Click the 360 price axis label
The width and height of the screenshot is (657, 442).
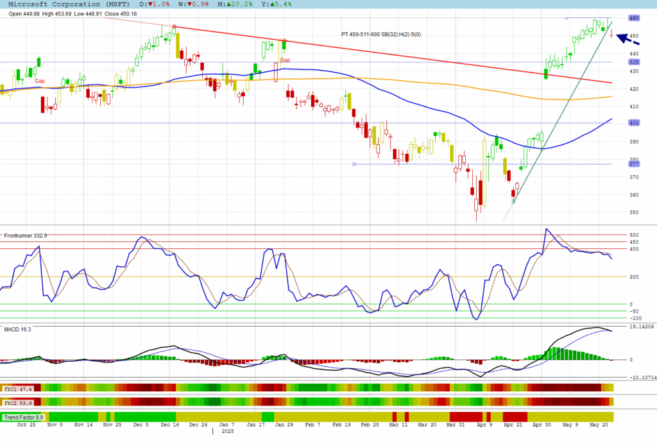[634, 195]
